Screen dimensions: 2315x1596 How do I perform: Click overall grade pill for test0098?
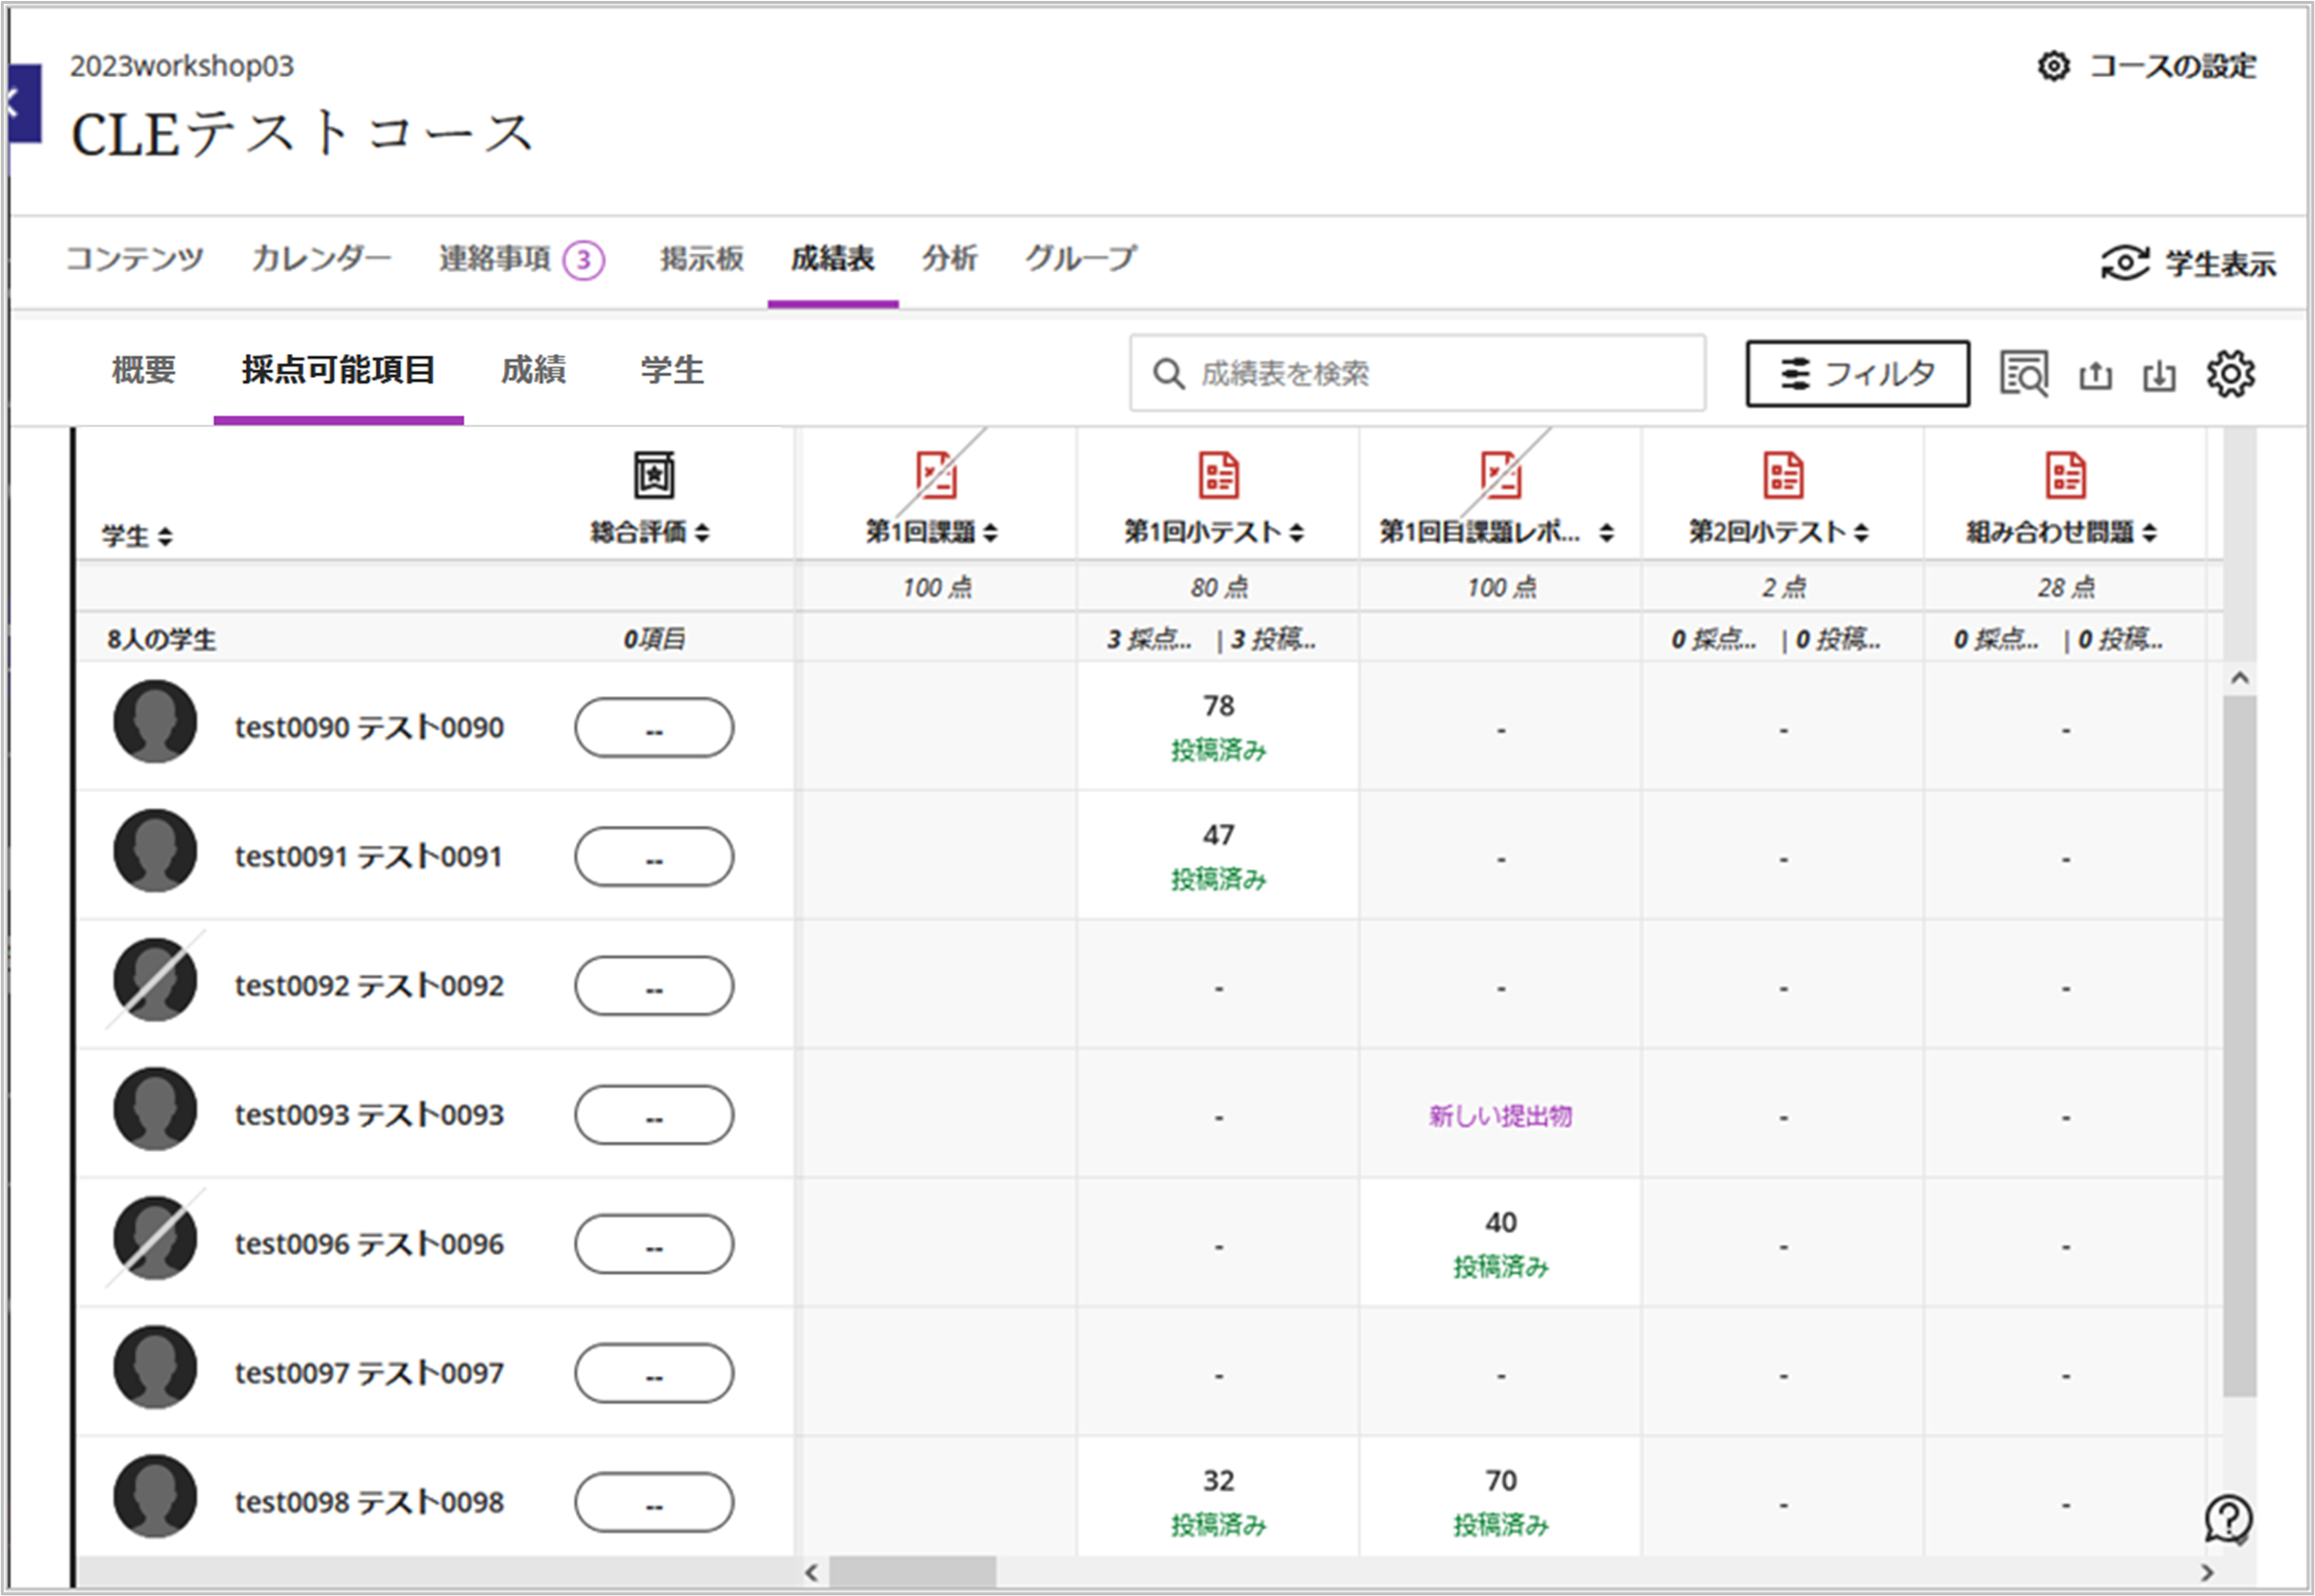[x=653, y=1502]
